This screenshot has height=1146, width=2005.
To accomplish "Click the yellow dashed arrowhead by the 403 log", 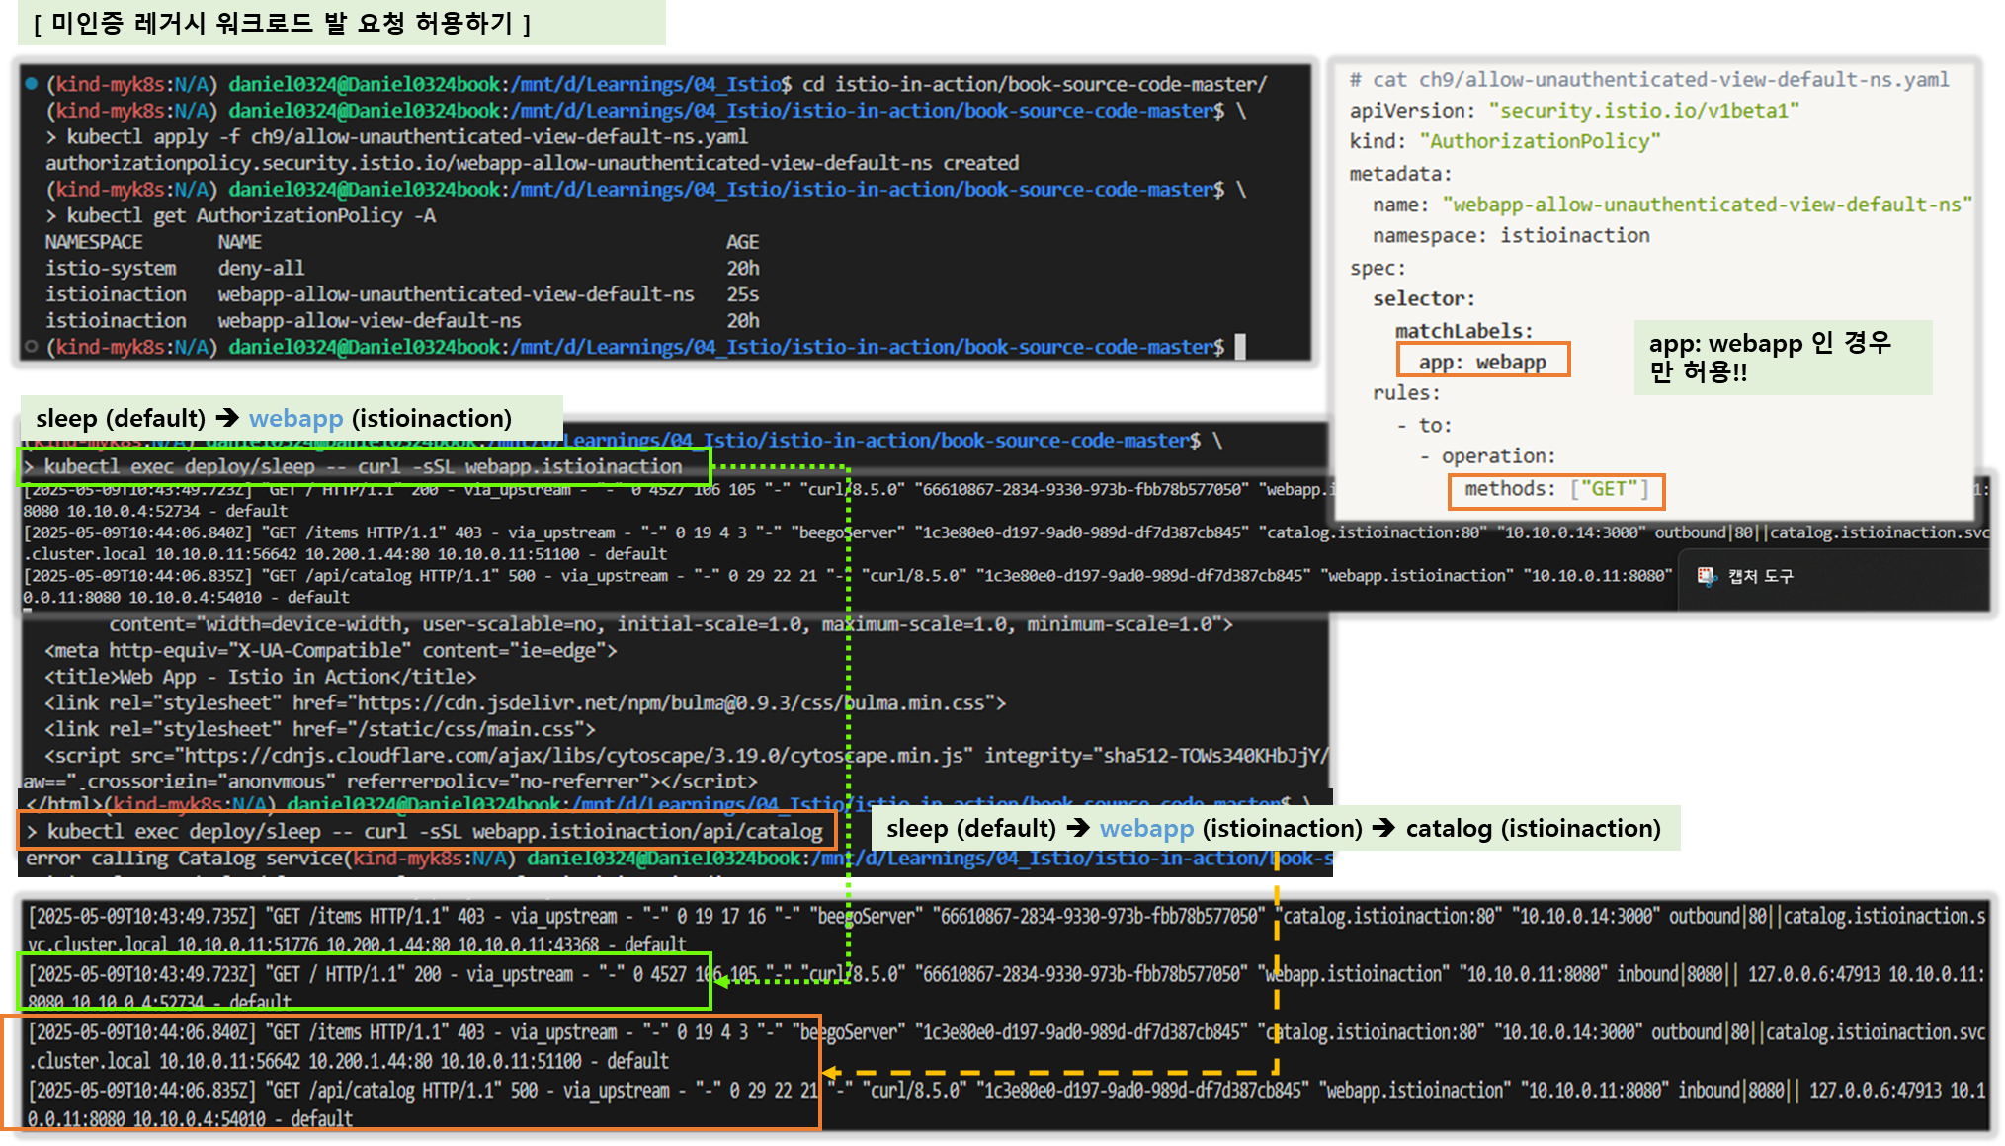I will click(830, 1072).
